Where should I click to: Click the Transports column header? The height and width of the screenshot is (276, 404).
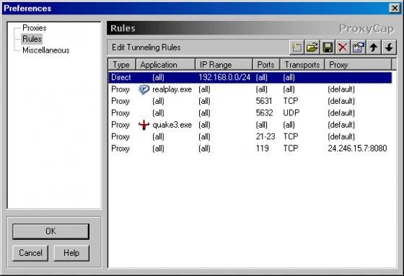(x=302, y=65)
